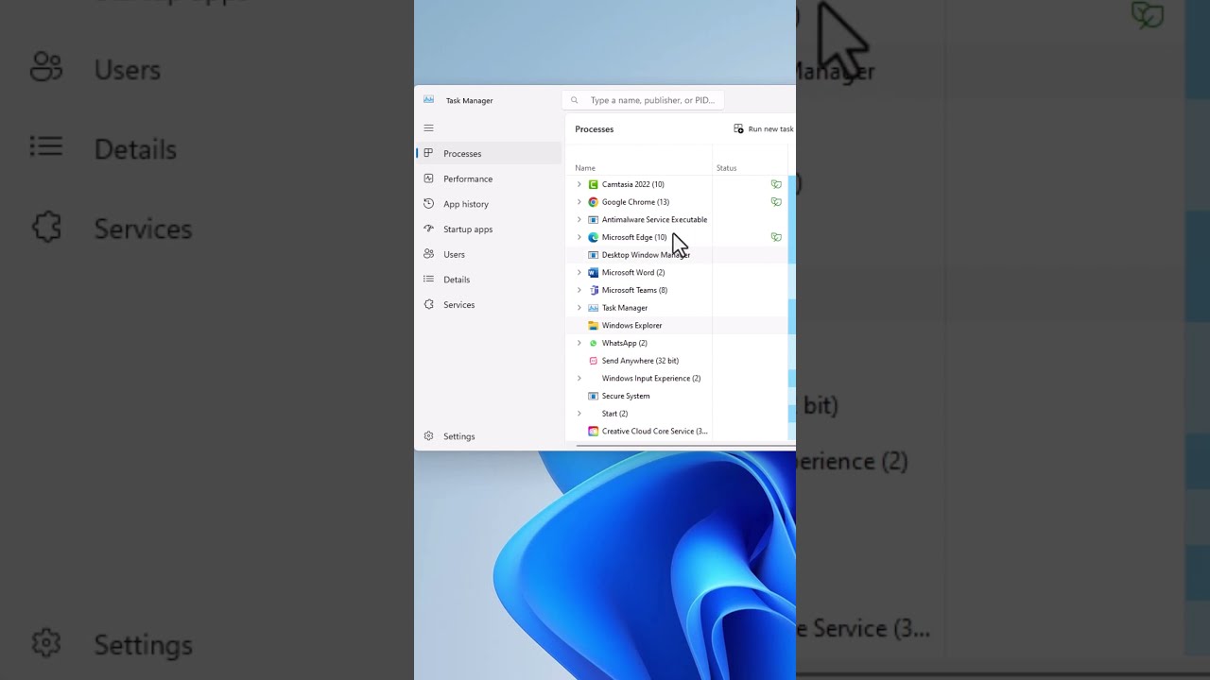Expand the Antimalware Service Executable group
The image size is (1210, 680).
click(x=579, y=220)
